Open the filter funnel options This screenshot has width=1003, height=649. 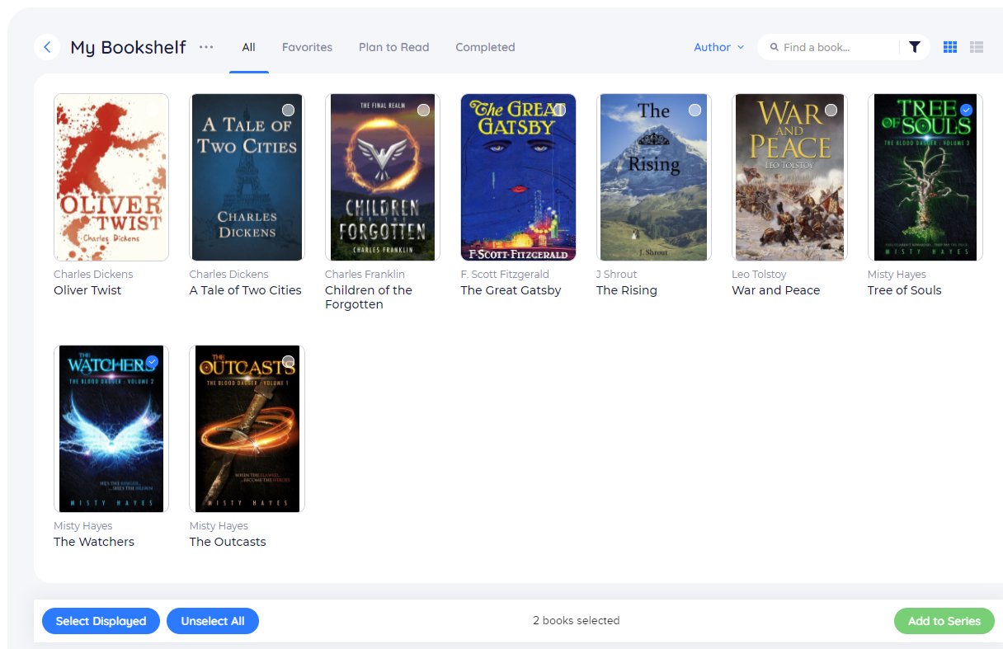point(915,47)
